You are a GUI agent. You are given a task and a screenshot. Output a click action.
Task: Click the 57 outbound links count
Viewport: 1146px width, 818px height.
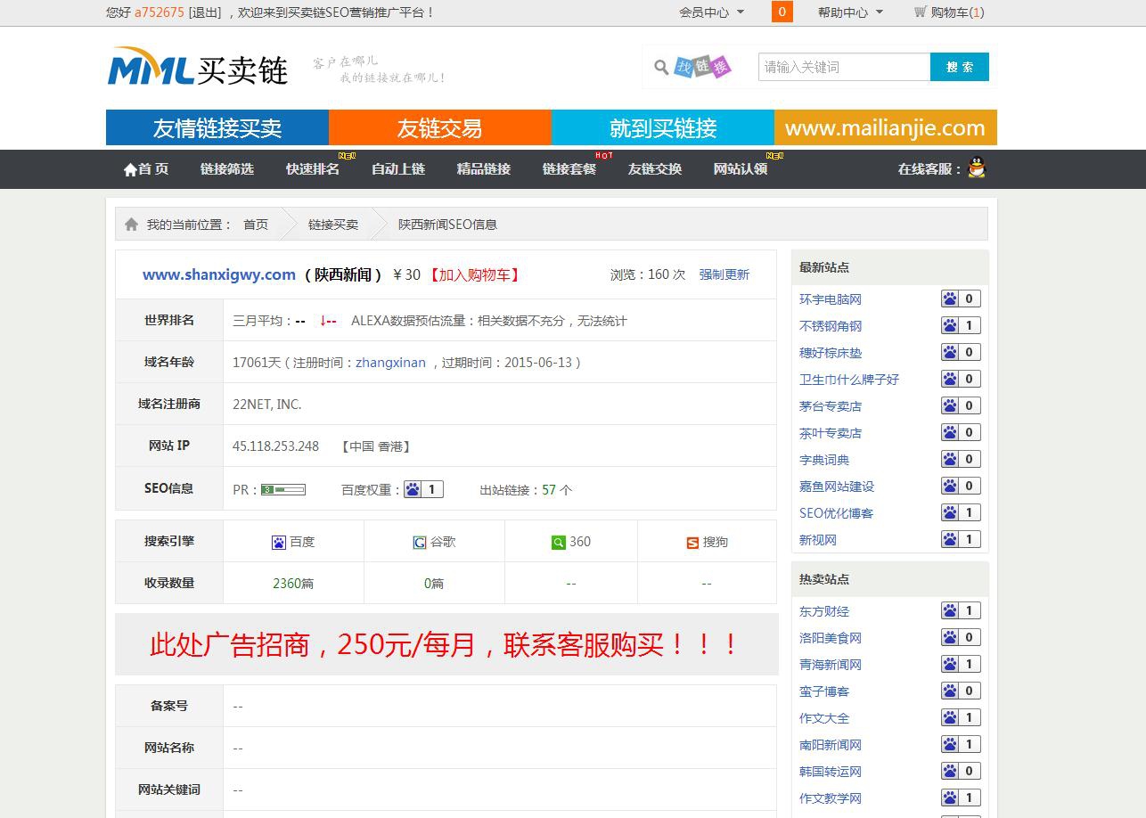549,489
